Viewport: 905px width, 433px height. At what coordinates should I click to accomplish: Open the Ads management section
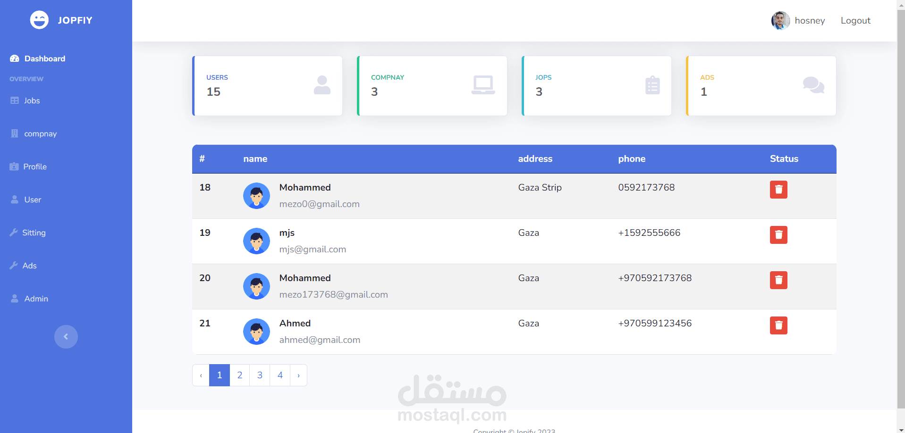point(29,266)
